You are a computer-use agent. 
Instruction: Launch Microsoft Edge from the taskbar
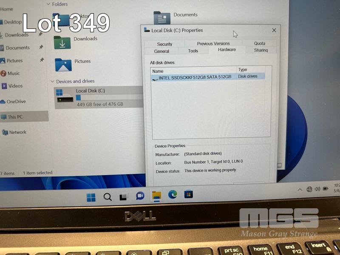click(x=172, y=195)
